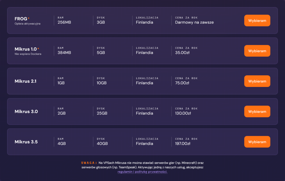
Task: Click the Mikrus 2.1 plan name
Action: [x=25, y=81]
